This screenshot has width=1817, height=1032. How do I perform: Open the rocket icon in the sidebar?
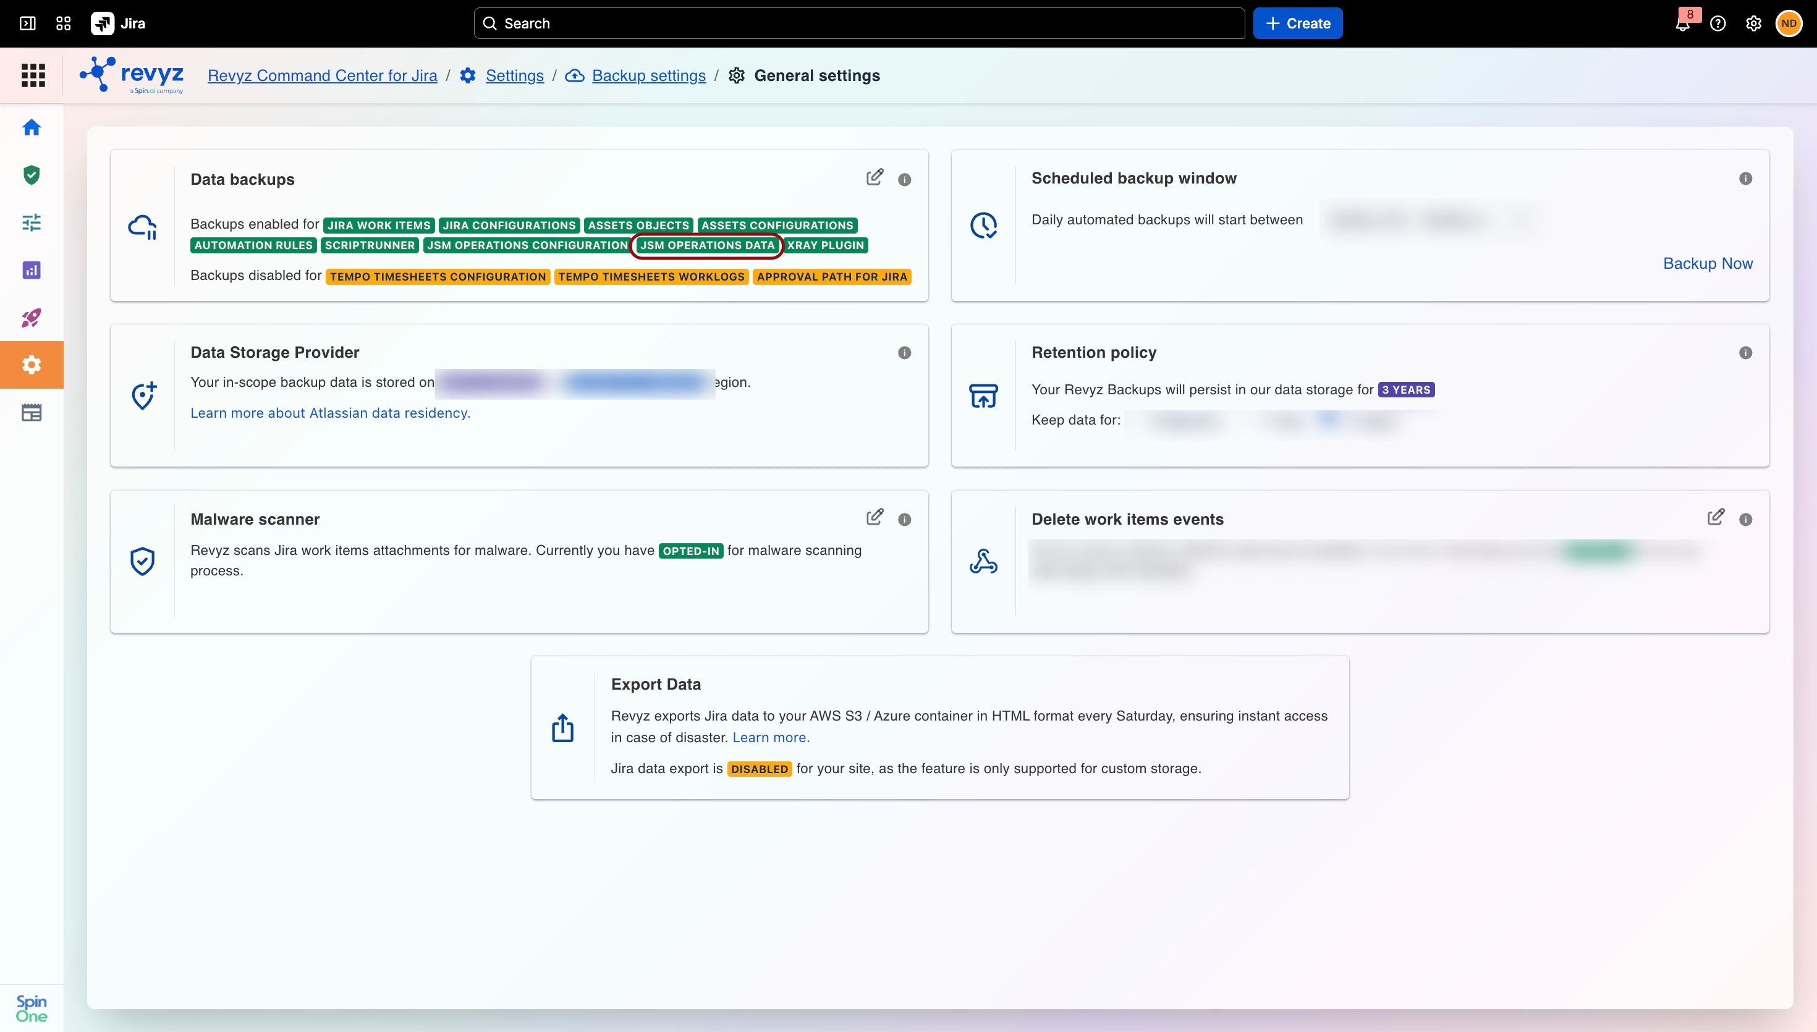click(31, 318)
